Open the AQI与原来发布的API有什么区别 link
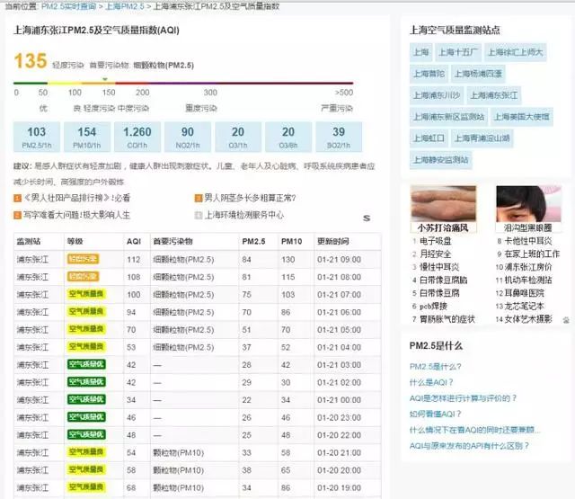The width and height of the screenshot is (575, 499). tap(469, 446)
